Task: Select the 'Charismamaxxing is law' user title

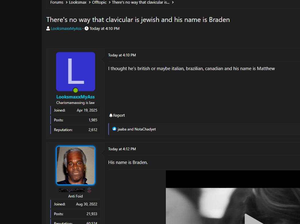Action: 76,103
